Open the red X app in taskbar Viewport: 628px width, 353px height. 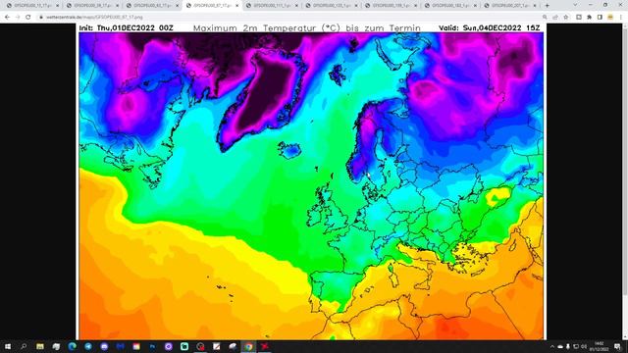point(264,346)
